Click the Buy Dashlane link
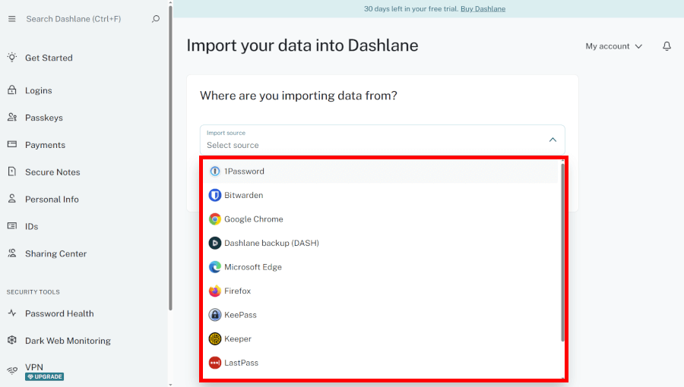This screenshot has width=684, height=387. [483, 8]
